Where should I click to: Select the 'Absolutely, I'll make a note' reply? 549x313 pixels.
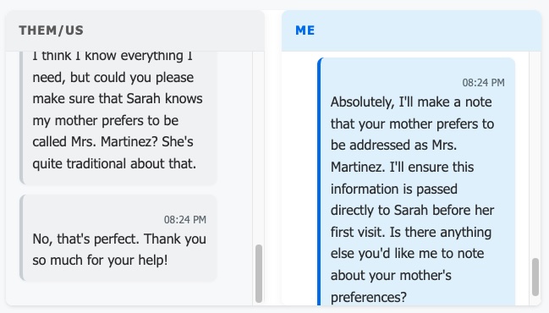(416, 182)
